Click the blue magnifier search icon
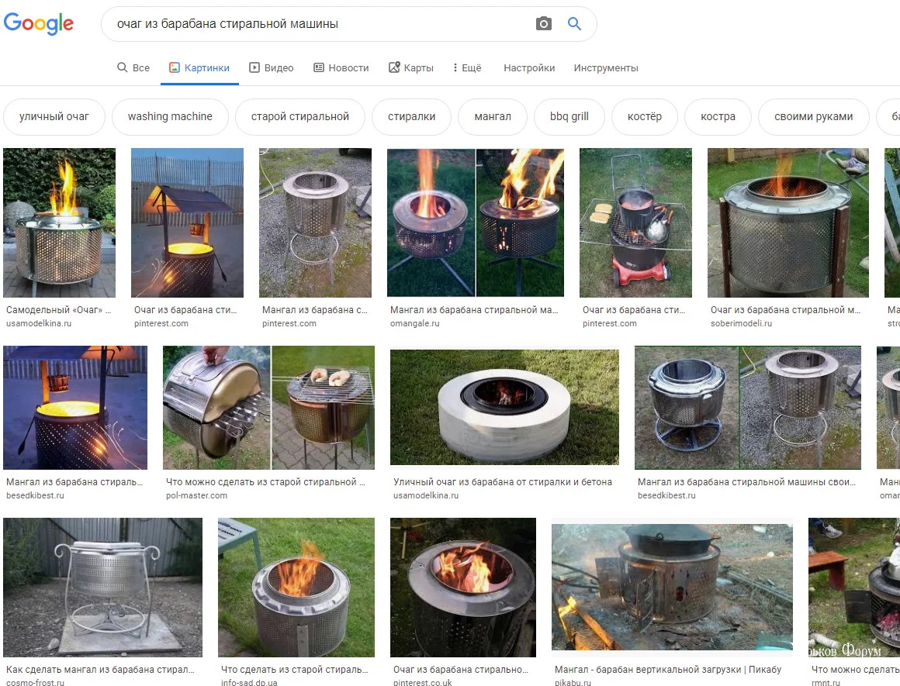This screenshot has height=686, width=900. [x=574, y=23]
